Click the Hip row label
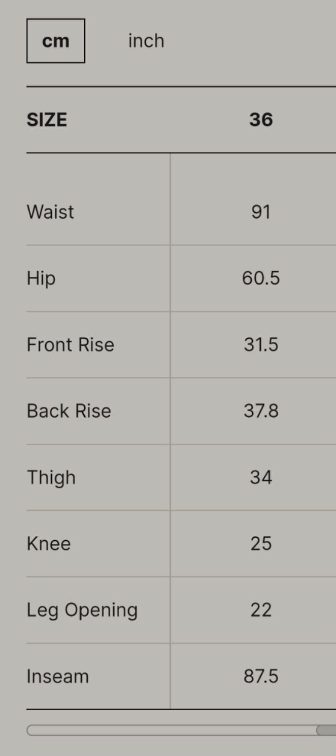Viewport: 336px width, 756px height. coord(41,278)
